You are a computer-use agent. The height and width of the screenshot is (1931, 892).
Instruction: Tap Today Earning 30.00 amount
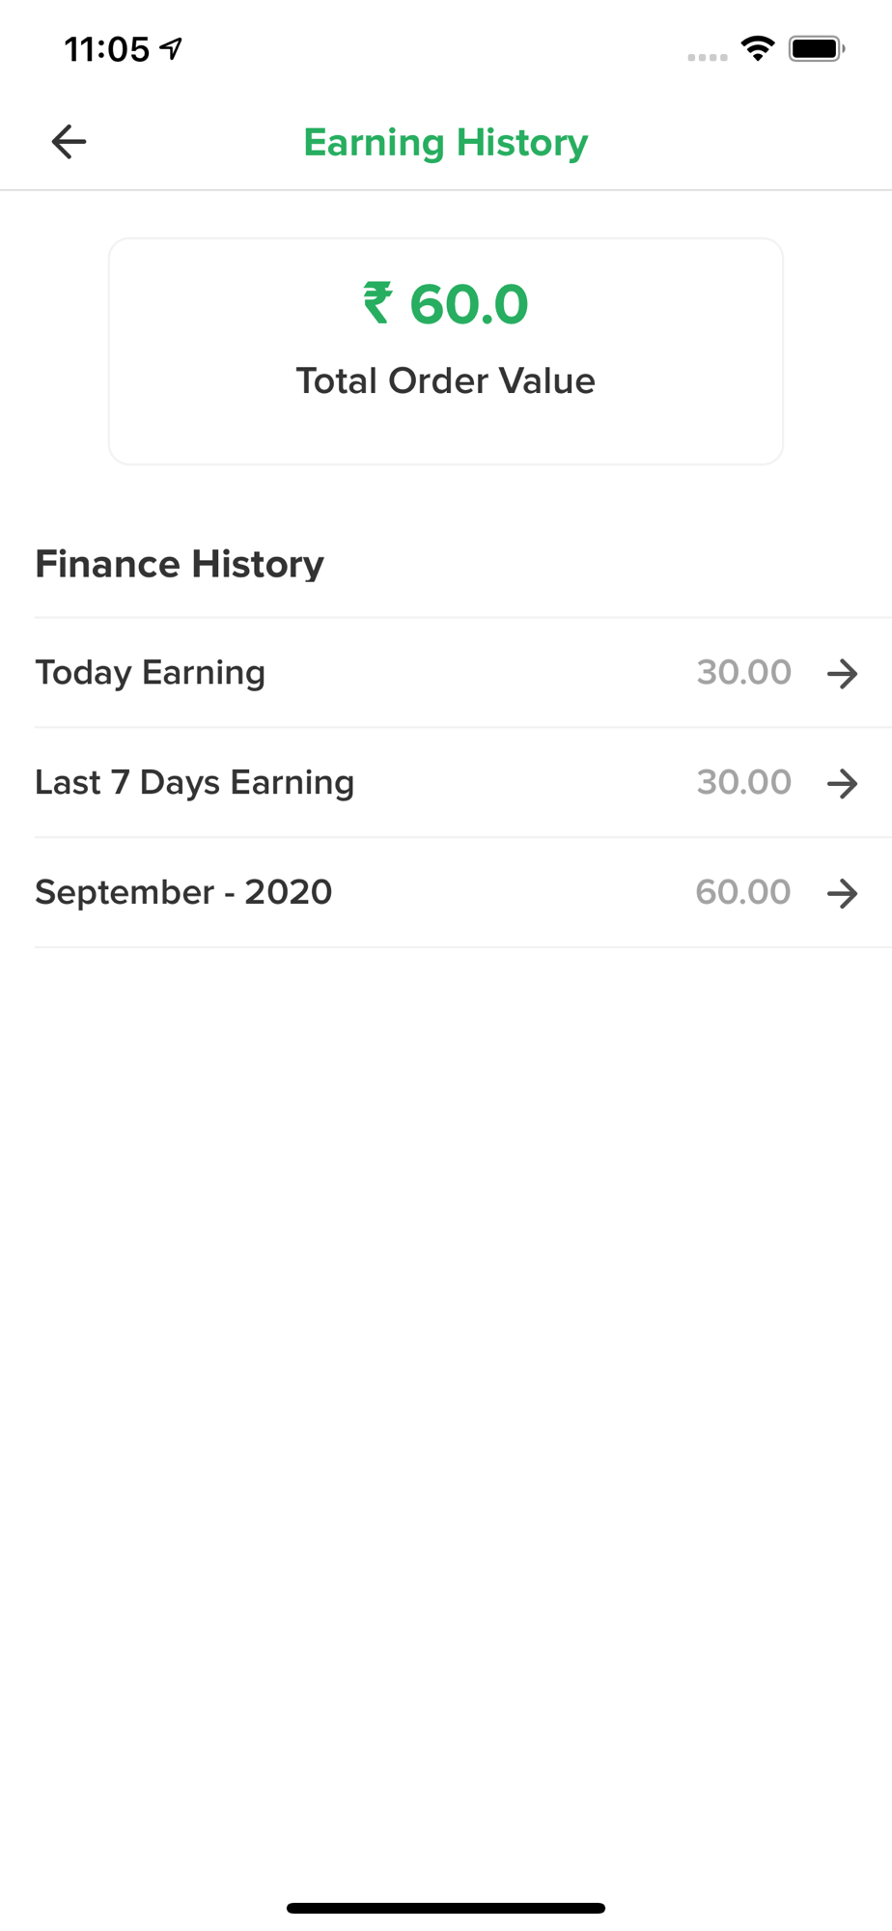(744, 672)
